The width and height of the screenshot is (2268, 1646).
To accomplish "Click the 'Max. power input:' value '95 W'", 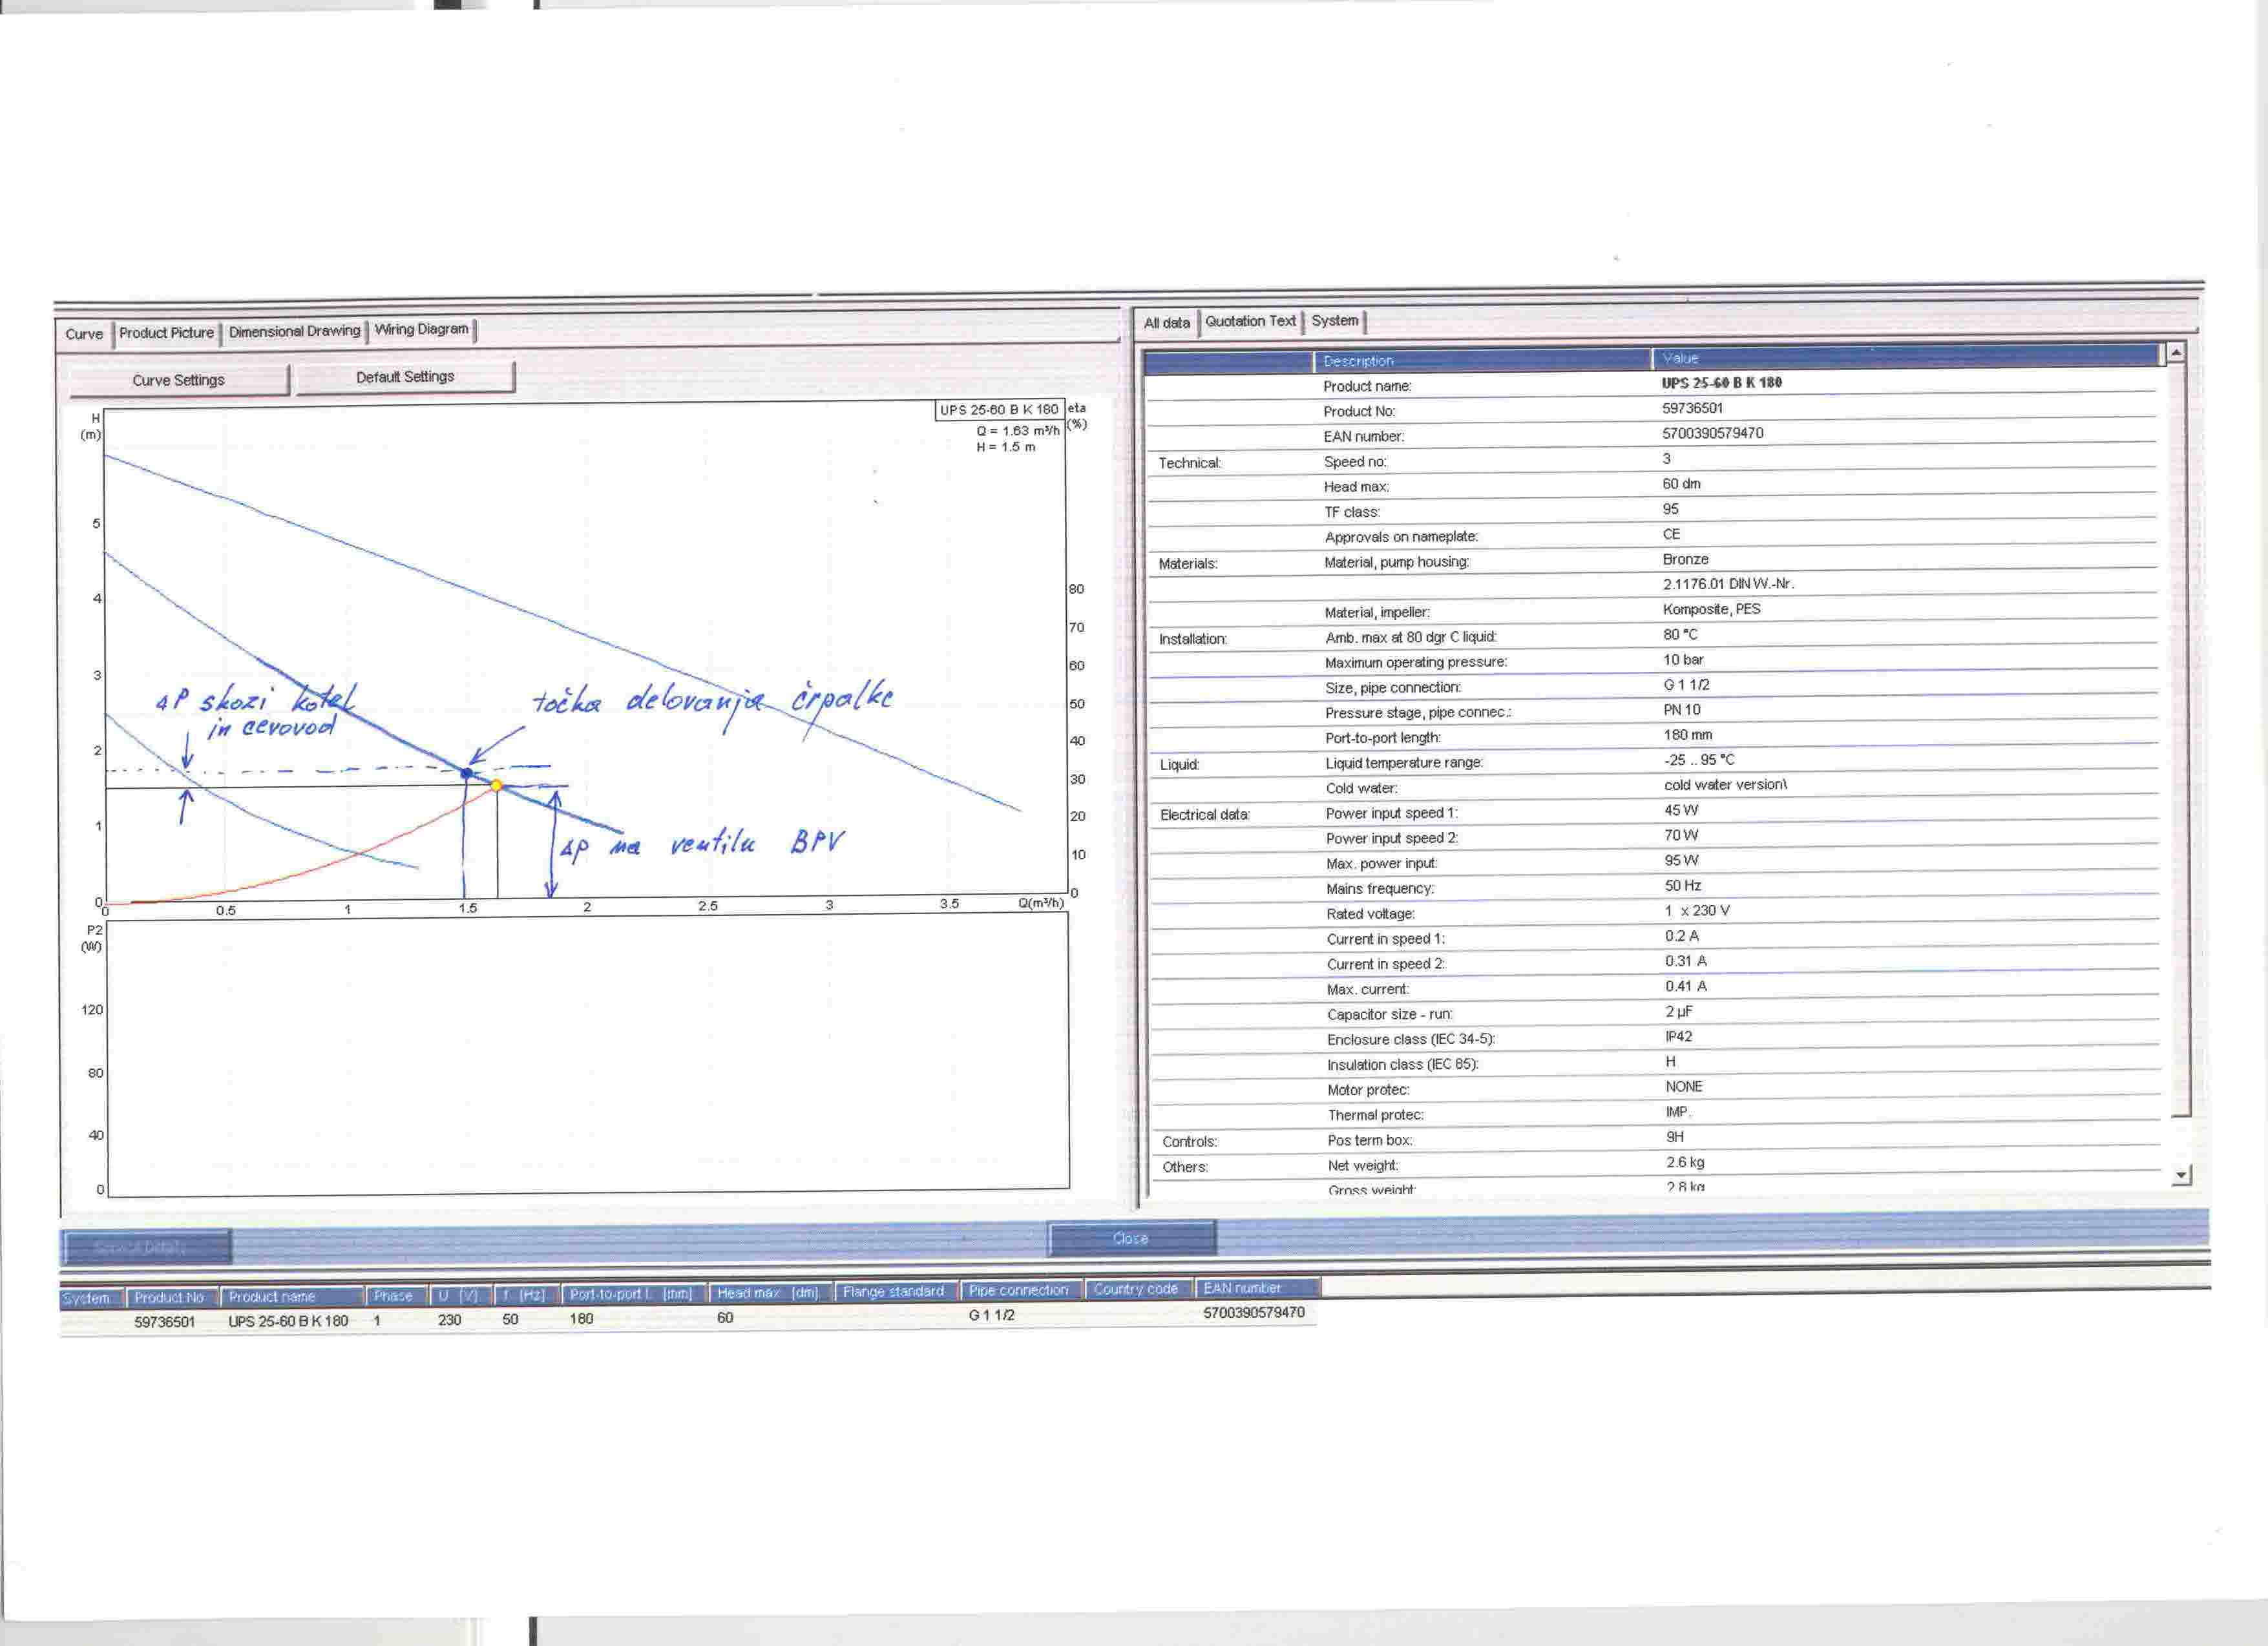I will coord(1682,860).
